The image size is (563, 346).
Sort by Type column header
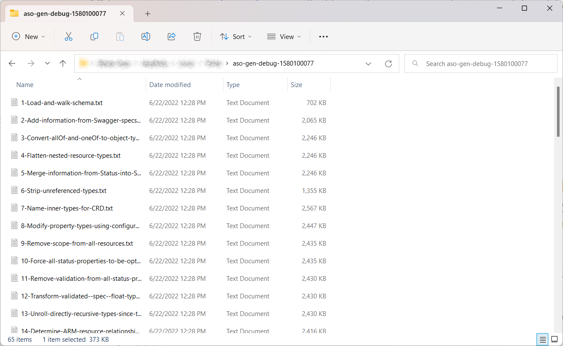(x=233, y=85)
